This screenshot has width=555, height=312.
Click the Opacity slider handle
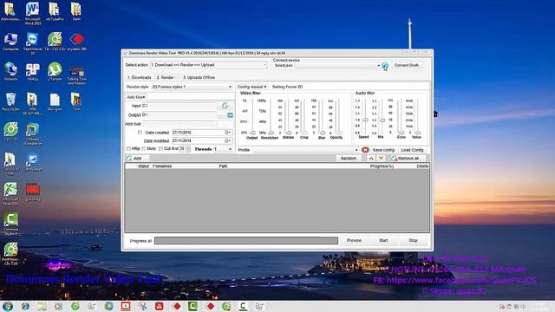pos(339,133)
